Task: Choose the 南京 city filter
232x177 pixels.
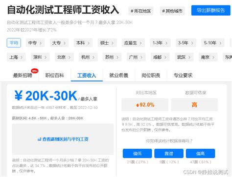Action: [x=208, y=57]
